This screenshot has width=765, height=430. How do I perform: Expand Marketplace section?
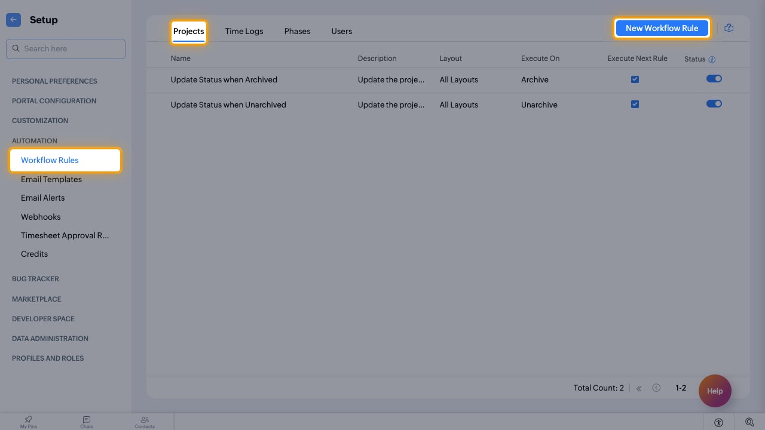(36, 299)
